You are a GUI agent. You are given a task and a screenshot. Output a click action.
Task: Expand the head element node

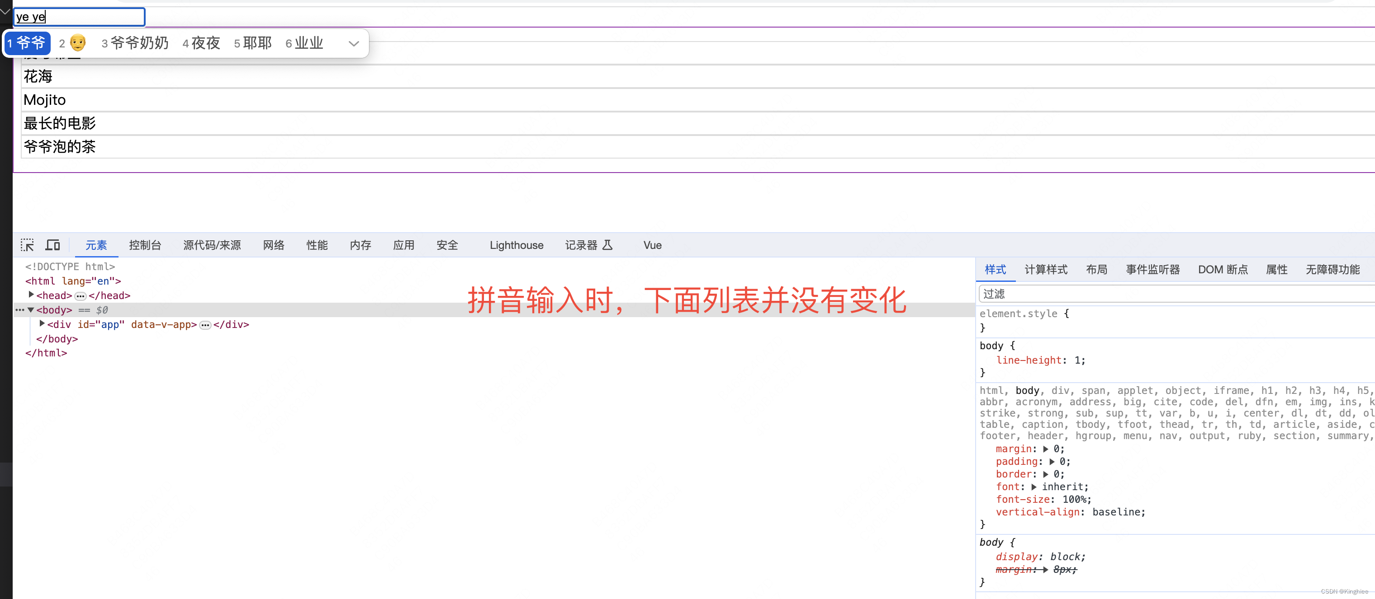[31, 295]
